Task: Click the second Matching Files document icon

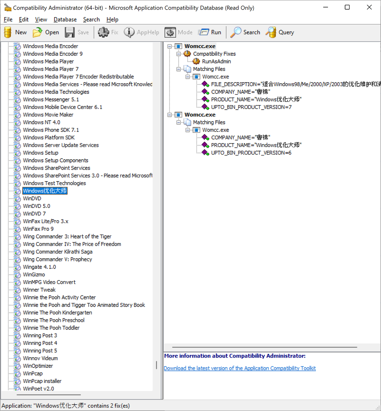Action: pos(187,122)
